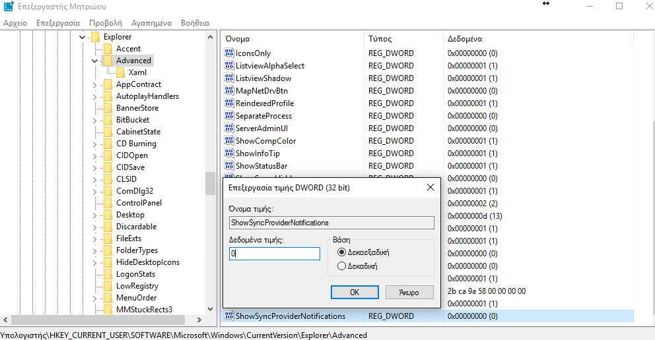Screen dimensions: 655x340
Task: Click the ReindexedProfile value icon
Action: point(229,103)
